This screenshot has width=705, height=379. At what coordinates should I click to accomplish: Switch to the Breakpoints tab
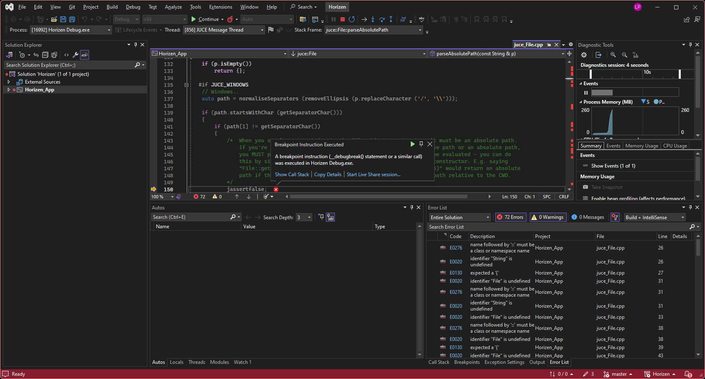click(467, 362)
